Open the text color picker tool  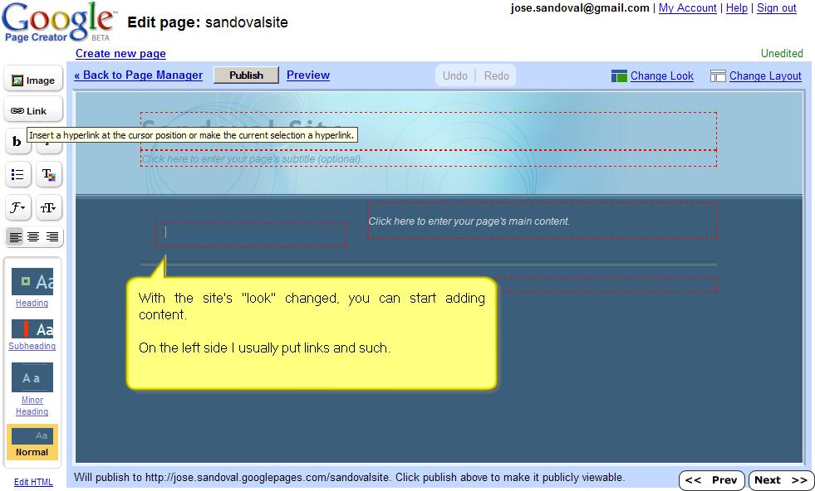coord(49,174)
